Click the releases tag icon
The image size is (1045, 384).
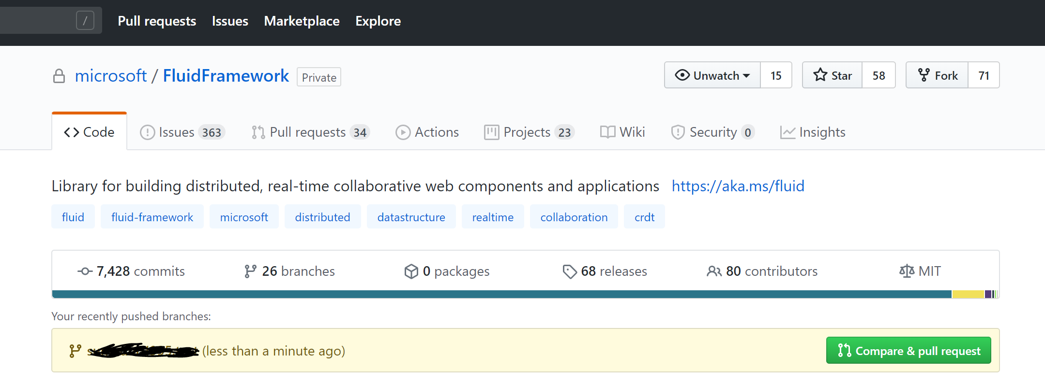(x=569, y=271)
